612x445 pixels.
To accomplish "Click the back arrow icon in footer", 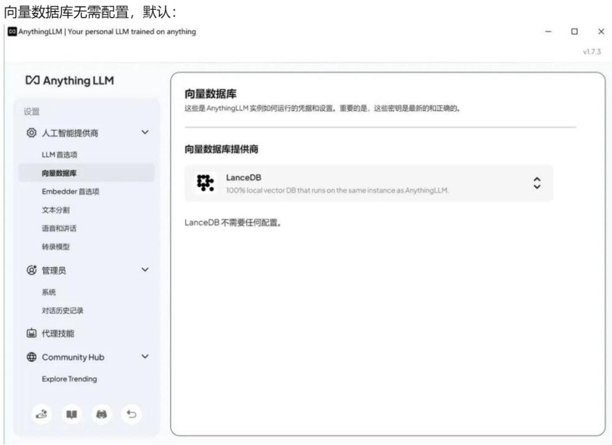I will 131,414.
